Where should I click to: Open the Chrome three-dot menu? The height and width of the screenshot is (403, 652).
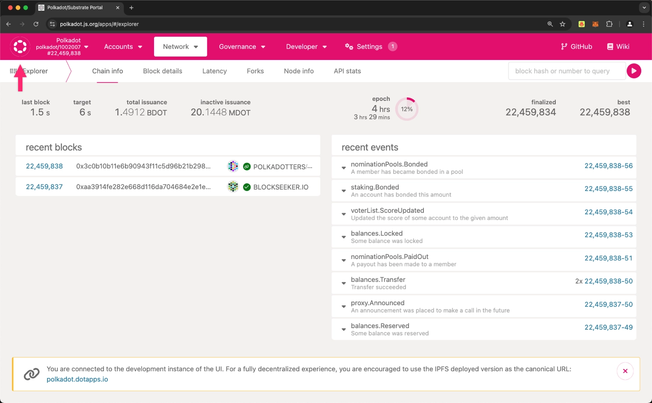tap(643, 24)
